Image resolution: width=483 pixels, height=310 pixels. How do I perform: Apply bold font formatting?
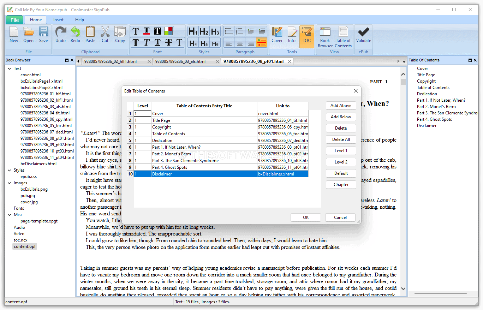(x=135, y=42)
